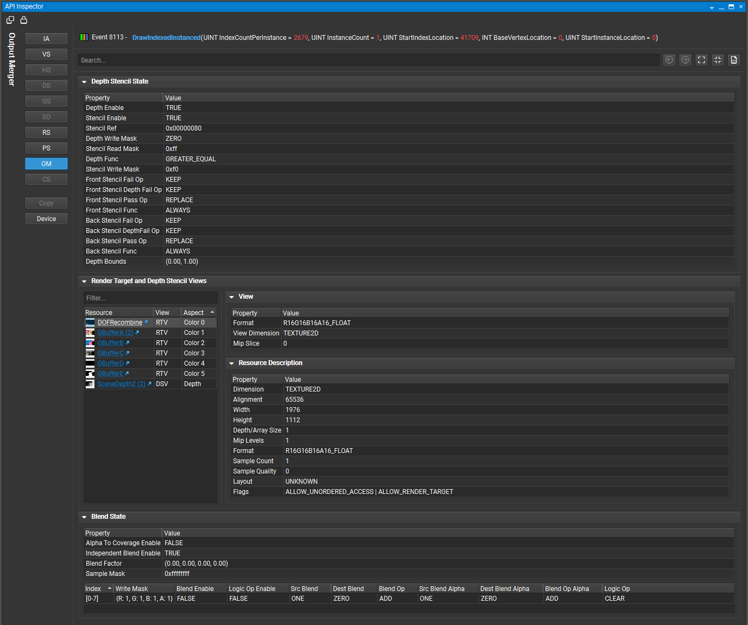Click the GBufferA resource thumbnail
Image resolution: width=748 pixels, height=625 pixels.
[x=90, y=333]
